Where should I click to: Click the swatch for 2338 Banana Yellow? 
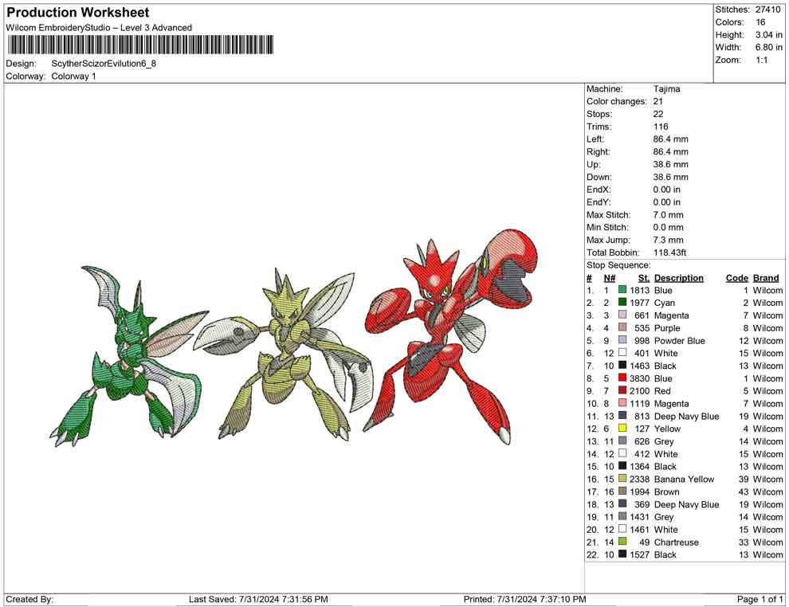click(x=622, y=479)
